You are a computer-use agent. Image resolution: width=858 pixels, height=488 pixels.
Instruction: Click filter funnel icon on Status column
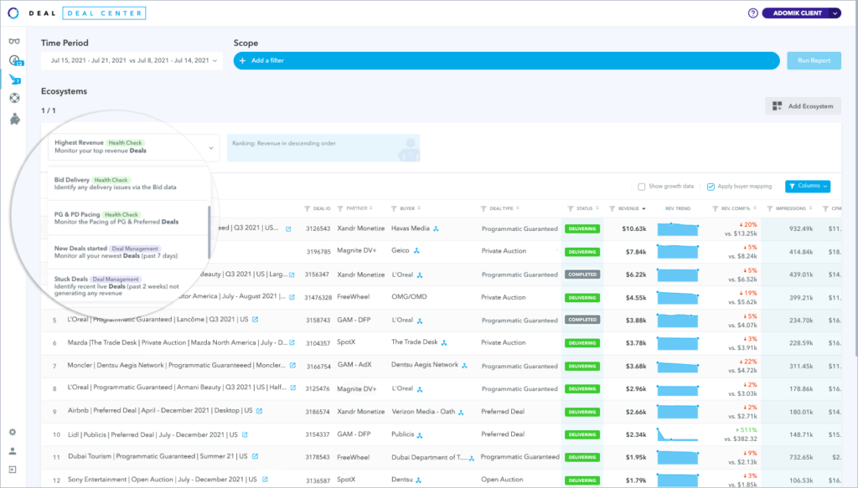570,208
